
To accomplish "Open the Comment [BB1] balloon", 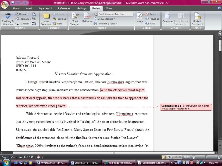I will coord(186,107).
